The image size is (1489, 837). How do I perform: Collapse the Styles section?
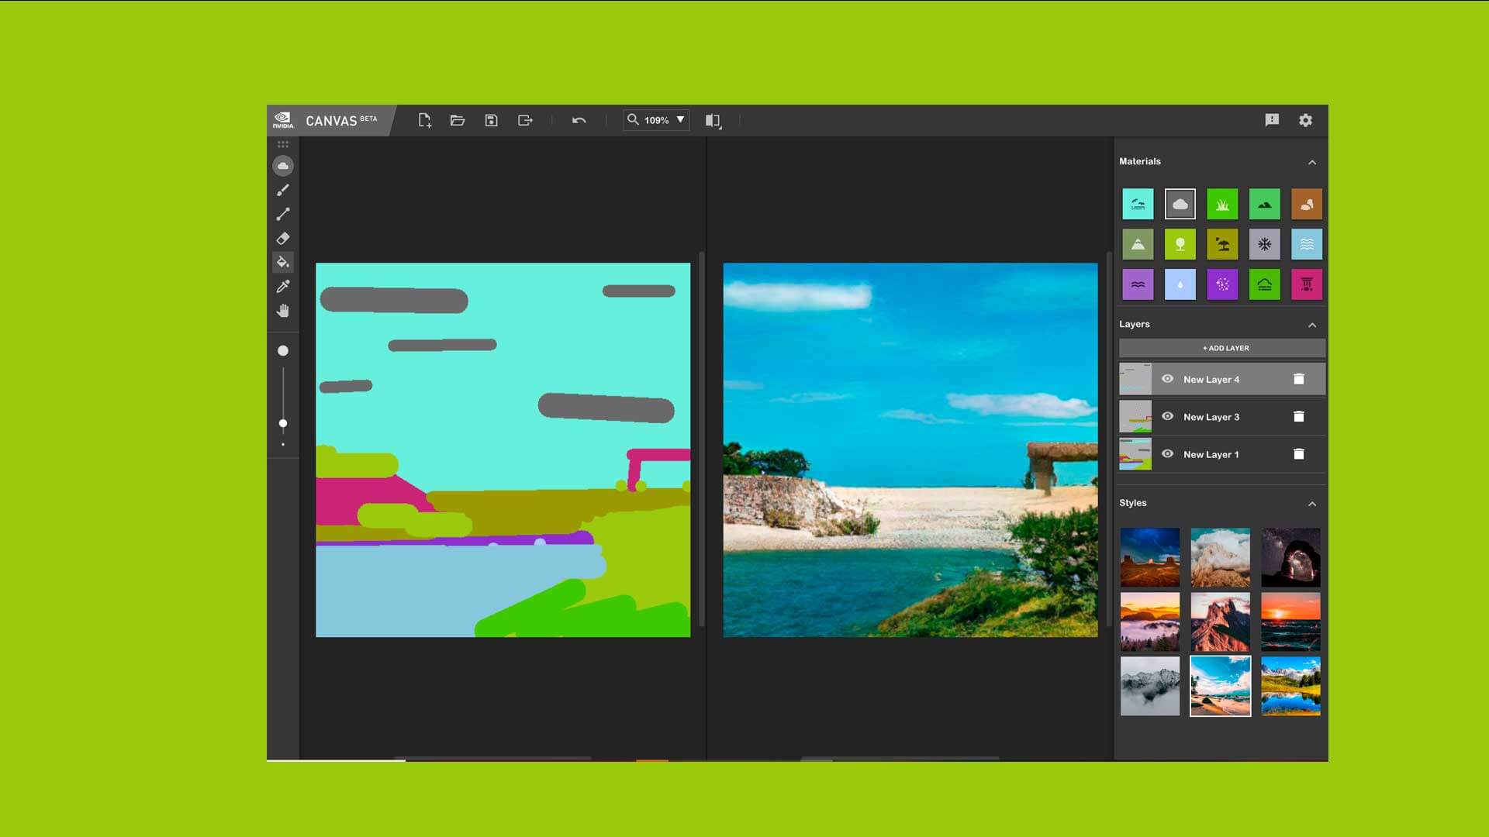(1313, 503)
